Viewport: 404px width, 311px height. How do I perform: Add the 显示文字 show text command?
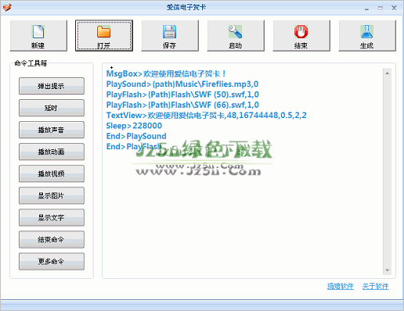(x=52, y=217)
